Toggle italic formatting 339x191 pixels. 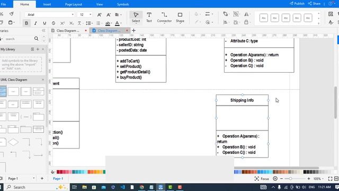click(x=35, y=23)
